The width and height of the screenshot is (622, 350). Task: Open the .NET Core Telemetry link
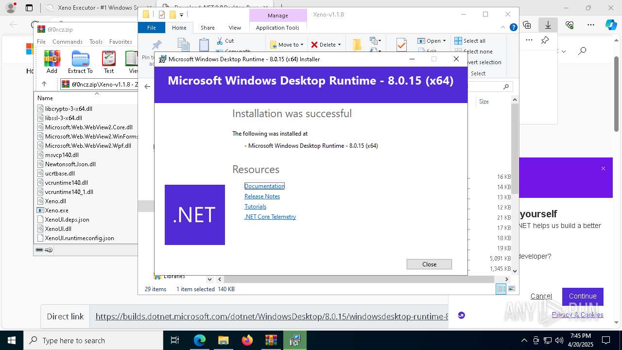(x=270, y=217)
